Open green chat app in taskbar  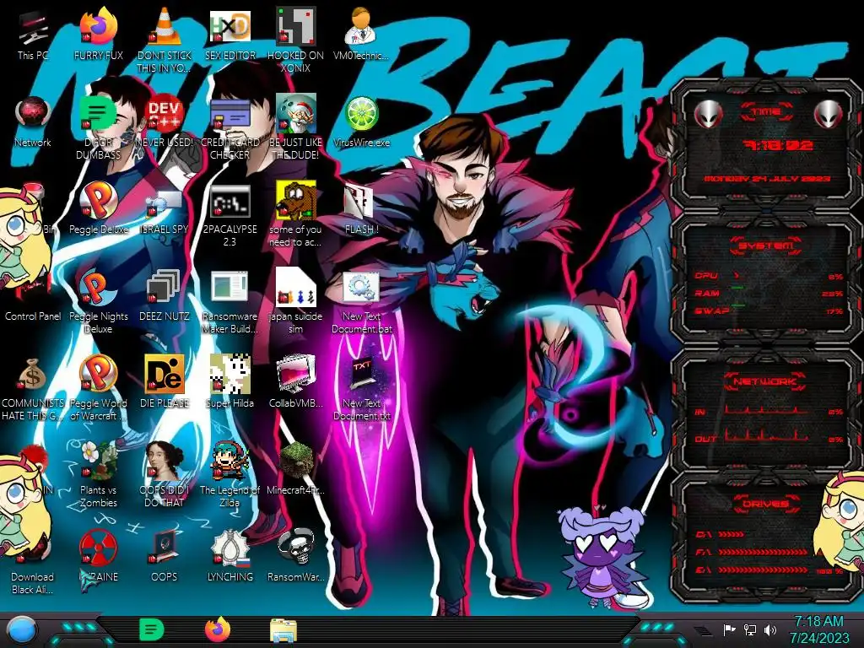coord(152,629)
